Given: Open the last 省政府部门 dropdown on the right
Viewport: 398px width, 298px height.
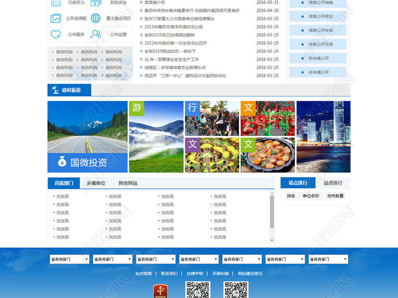Looking at the screenshot, I should 328,259.
